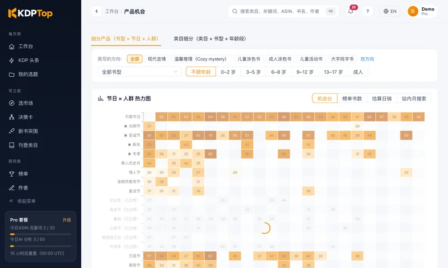Click 圣帕特里克节 row label
Screen dimensions: 448x268
click(x=129, y=182)
